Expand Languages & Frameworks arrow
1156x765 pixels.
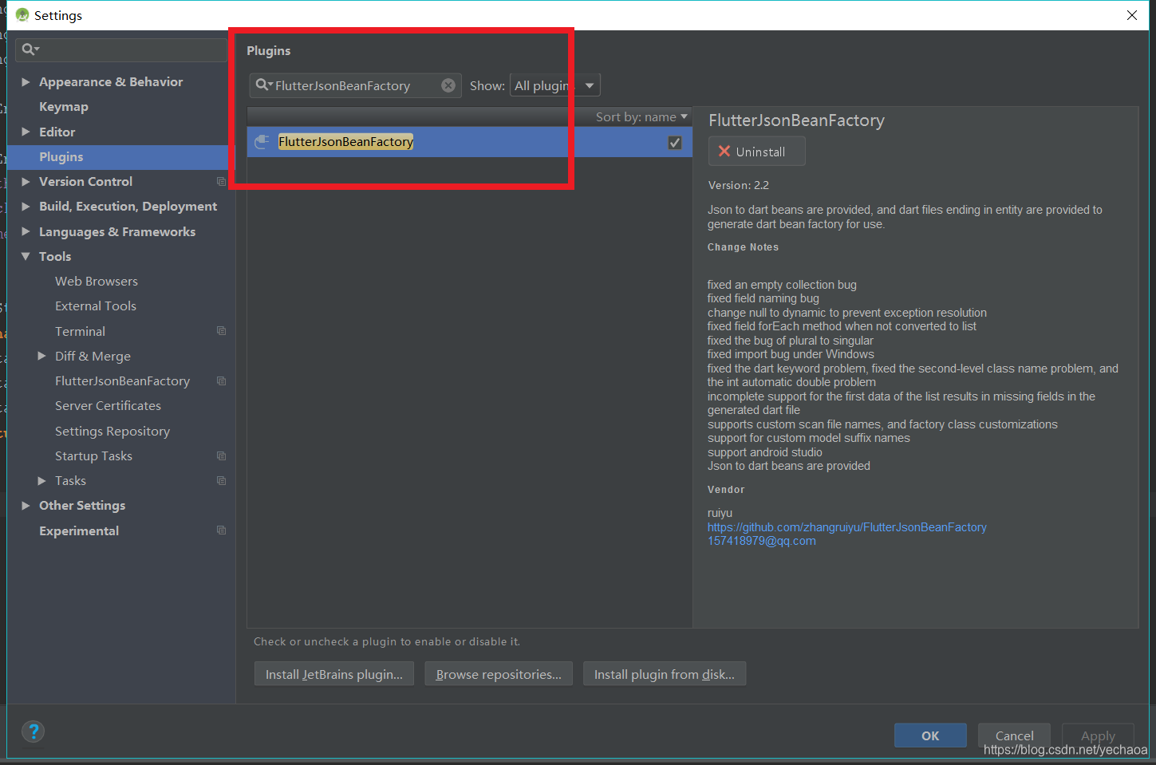point(26,231)
